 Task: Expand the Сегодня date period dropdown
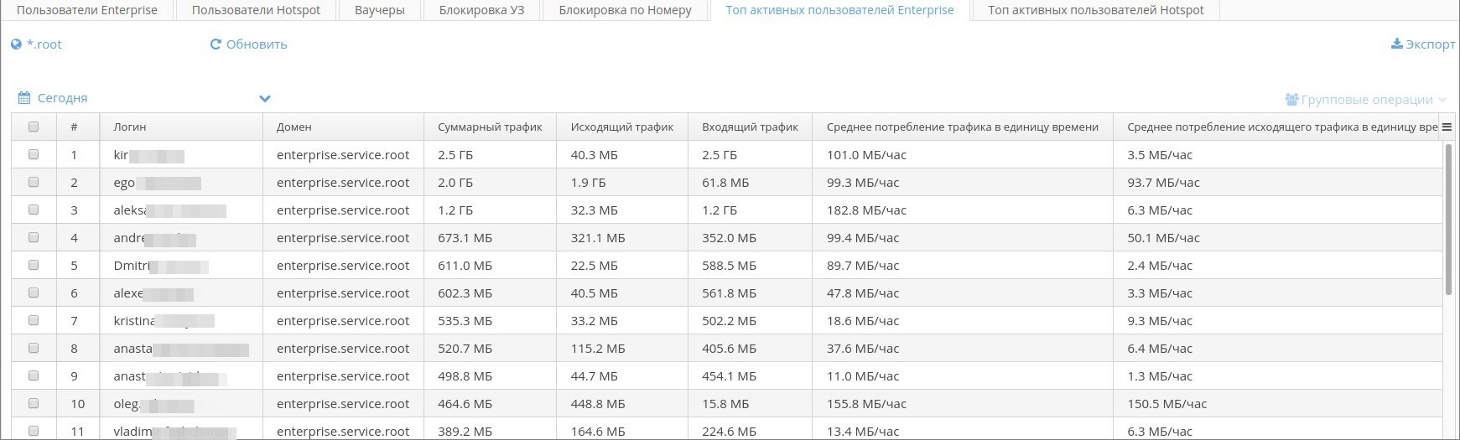(x=265, y=98)
